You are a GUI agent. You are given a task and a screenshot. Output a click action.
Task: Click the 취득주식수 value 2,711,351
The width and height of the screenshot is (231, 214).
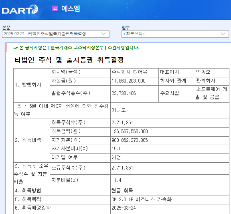click(x=170, y=123)
